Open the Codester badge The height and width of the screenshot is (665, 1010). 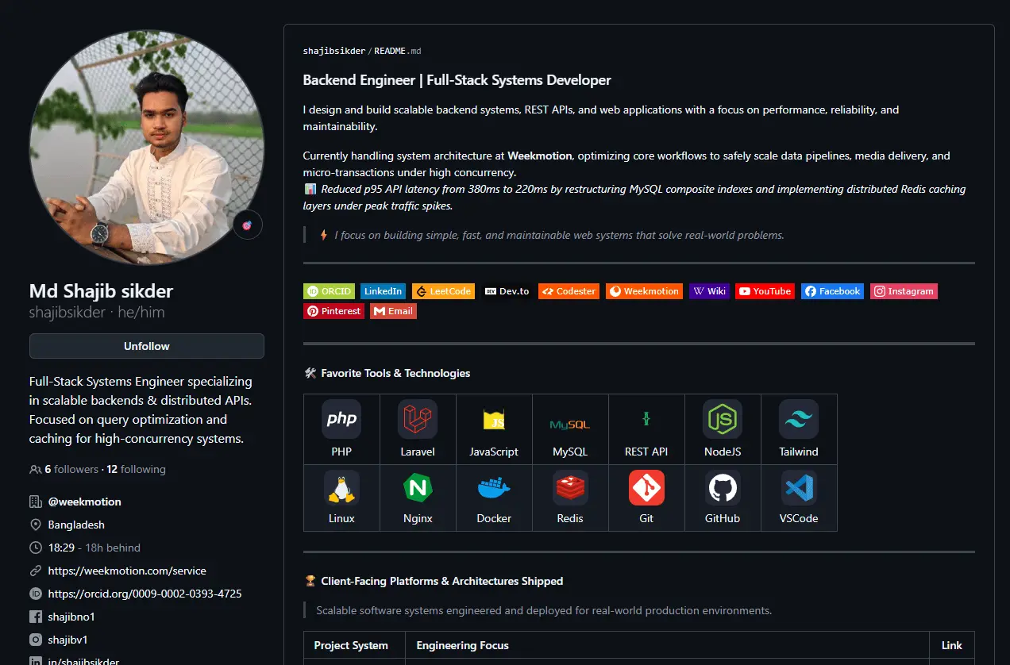point(569,291)
